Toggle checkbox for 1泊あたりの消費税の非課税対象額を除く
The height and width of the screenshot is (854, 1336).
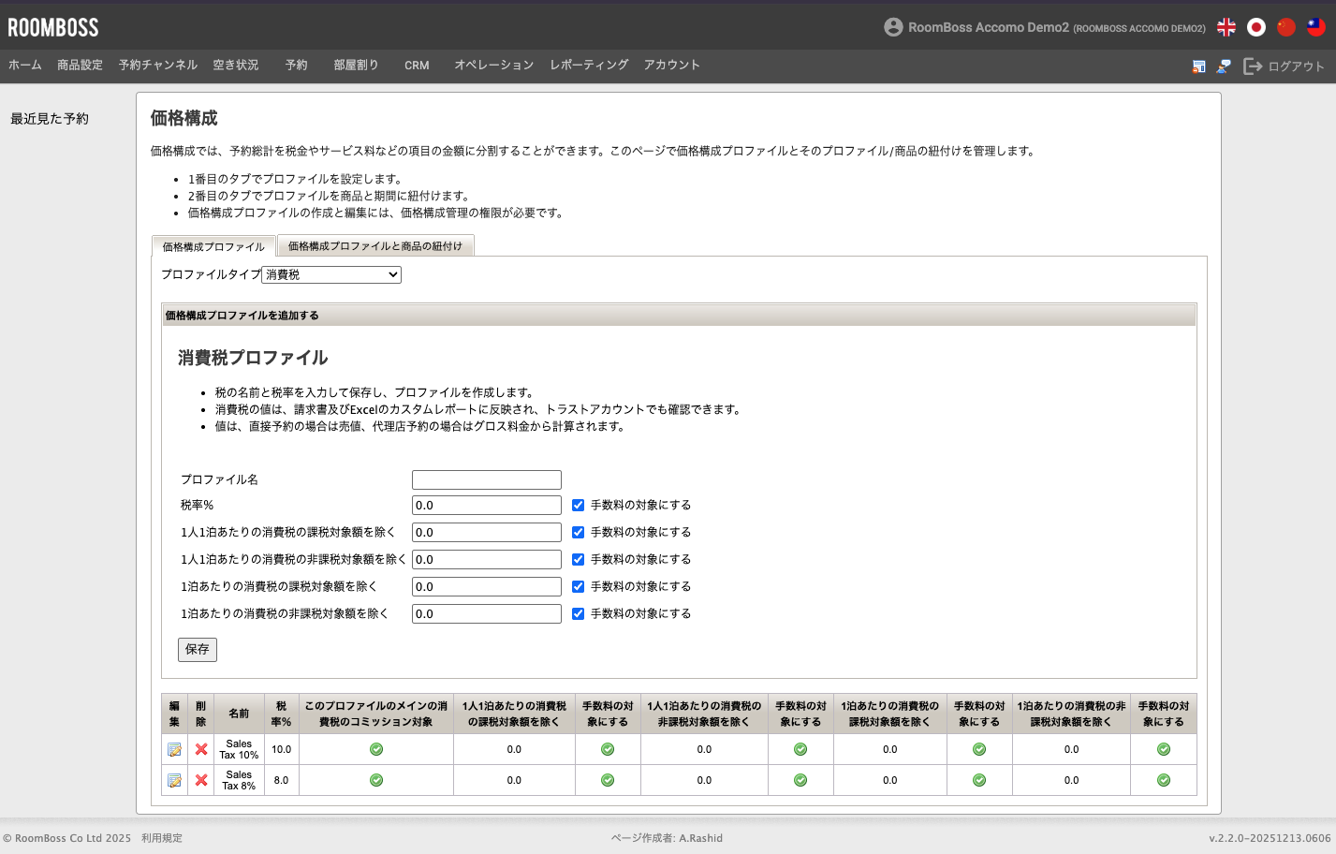pos(578,614)
